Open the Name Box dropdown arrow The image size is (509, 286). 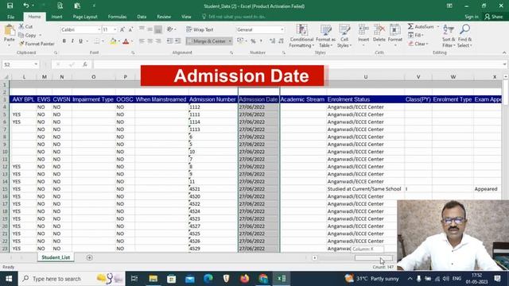pos(36,64)
